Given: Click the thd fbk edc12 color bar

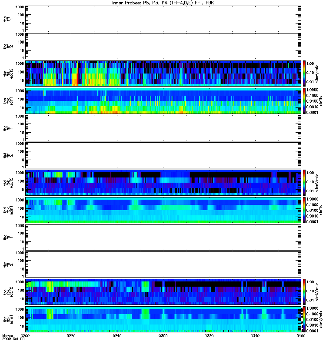Looking at the screenshot, I should tap(304, 183).
